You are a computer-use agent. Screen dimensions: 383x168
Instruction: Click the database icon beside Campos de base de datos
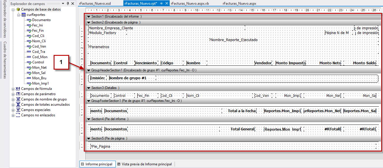point(18,9)
